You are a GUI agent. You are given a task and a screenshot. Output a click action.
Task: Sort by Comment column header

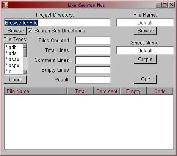(107, 91)
